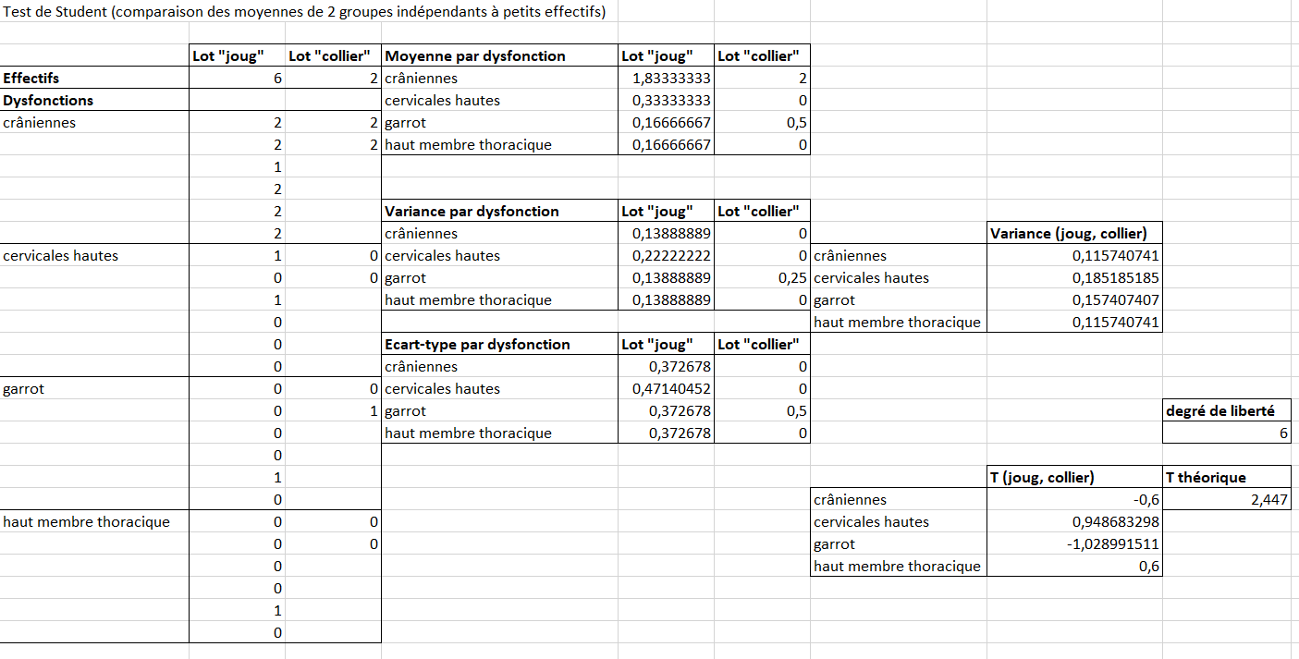Select 'haut membre thoracique' in the first column

pyautogui.click(x=92, y=522)
